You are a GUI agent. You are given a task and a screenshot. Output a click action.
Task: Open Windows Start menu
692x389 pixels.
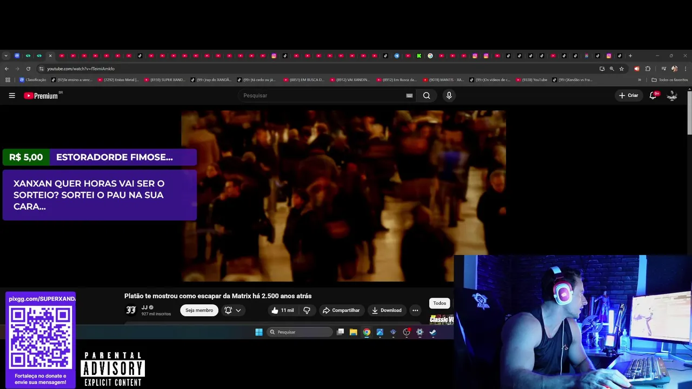click(x=259, y=332)
